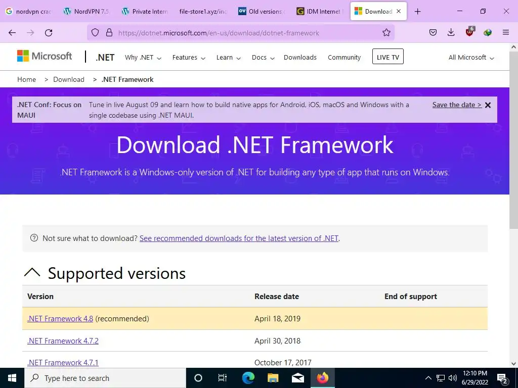Image resolution: width=518 pixels, height=388 pixels.
Task: Switch to the NordVPN 7.5 tab
Action: (87, 12)
